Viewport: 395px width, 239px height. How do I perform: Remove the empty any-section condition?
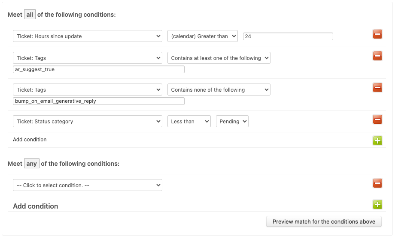tap(377, 183)
